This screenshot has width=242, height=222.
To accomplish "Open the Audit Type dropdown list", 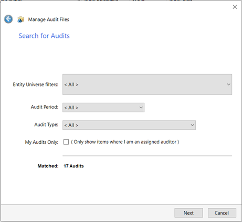I will (x=129, y=125).
